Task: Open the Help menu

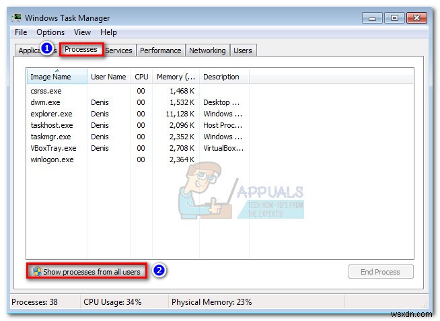Action: point(108,32)
